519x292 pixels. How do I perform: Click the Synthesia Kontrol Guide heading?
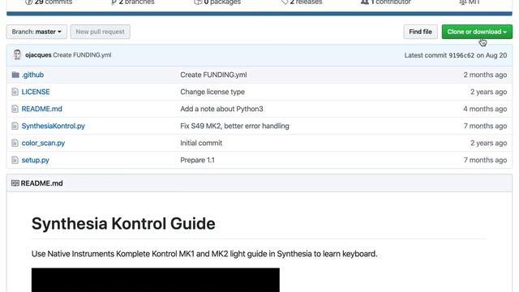(123, 224)
